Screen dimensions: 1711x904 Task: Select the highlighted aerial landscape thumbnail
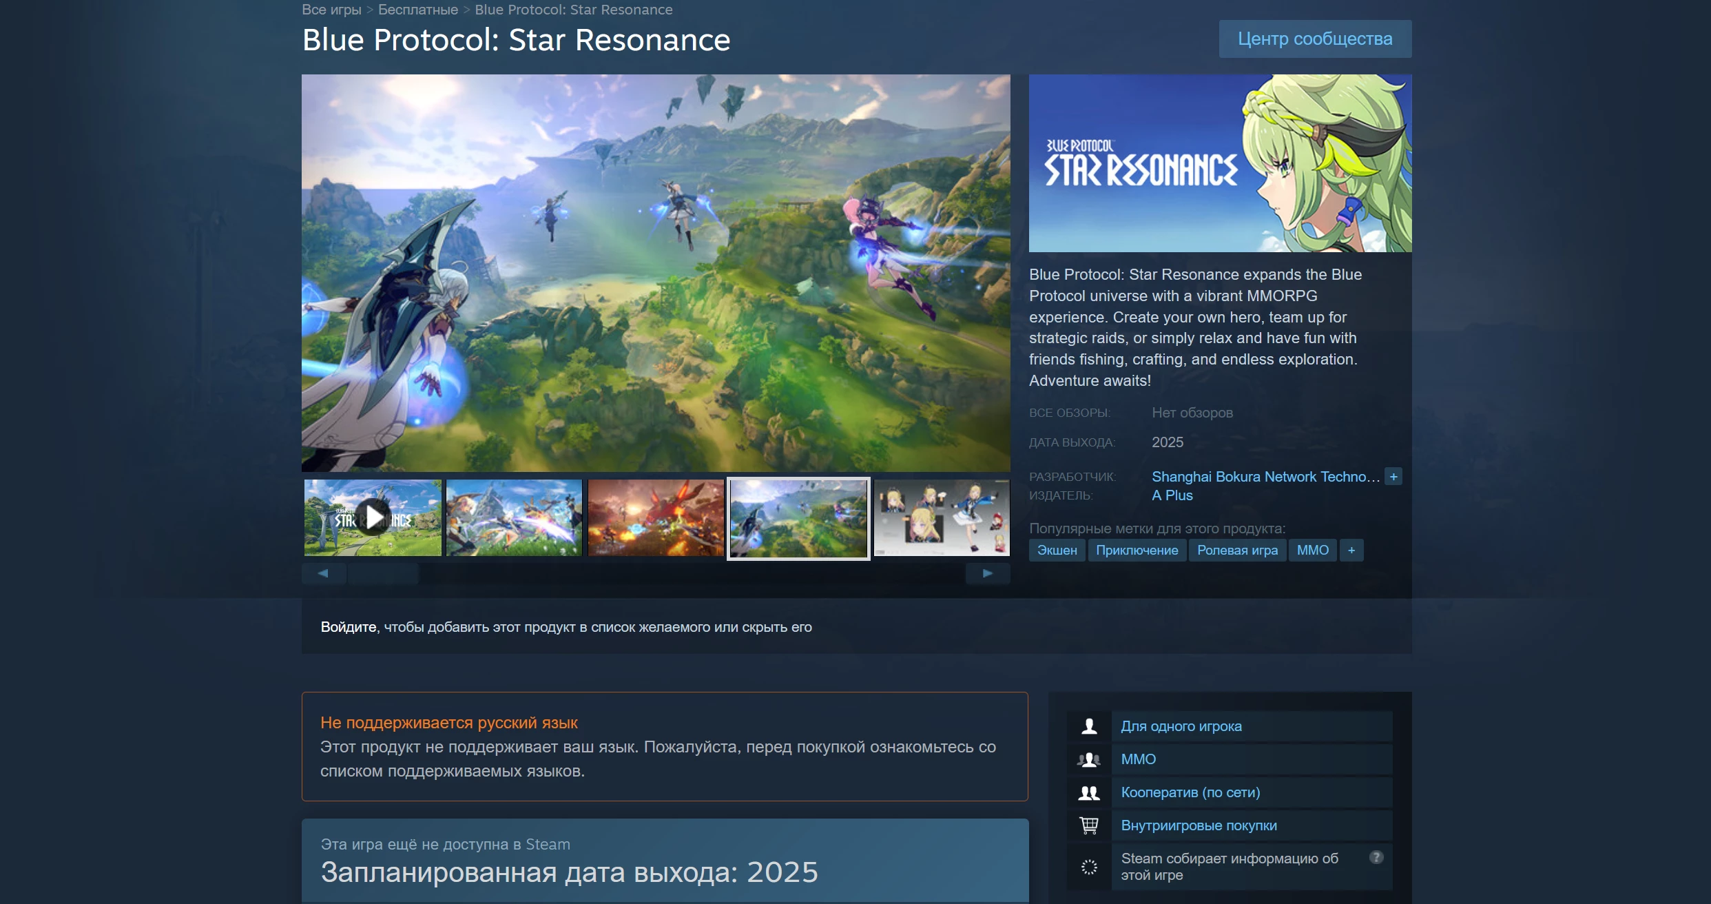(x=798, y=518)
